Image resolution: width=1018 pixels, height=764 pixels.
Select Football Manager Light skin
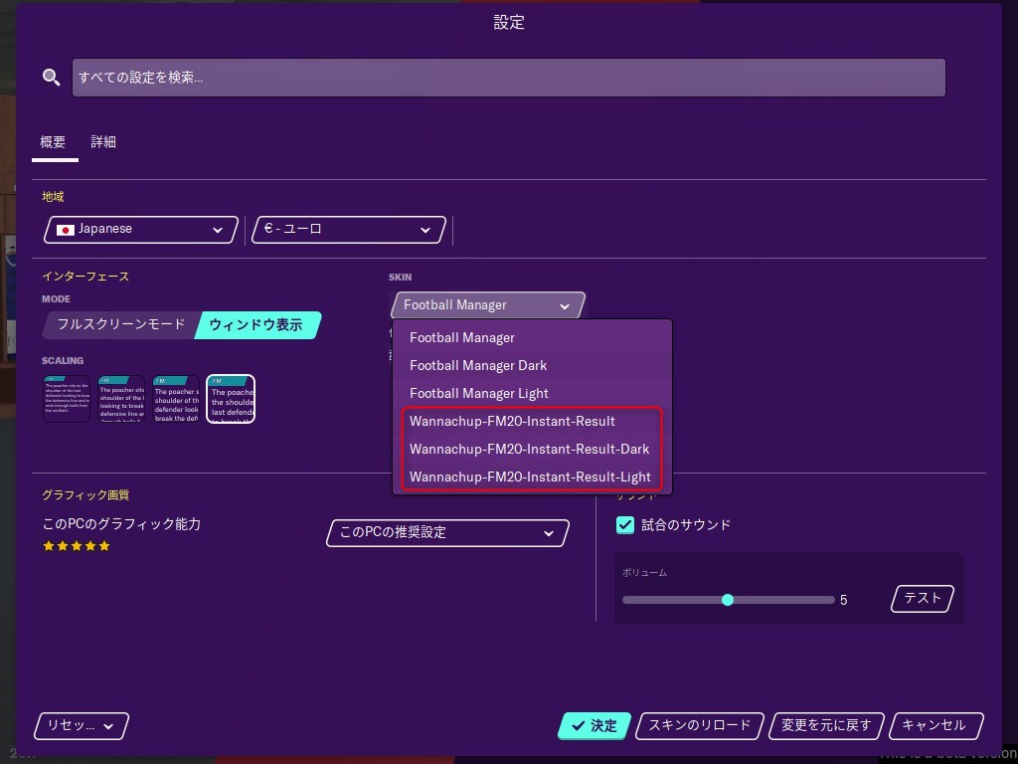coord(532,394)
